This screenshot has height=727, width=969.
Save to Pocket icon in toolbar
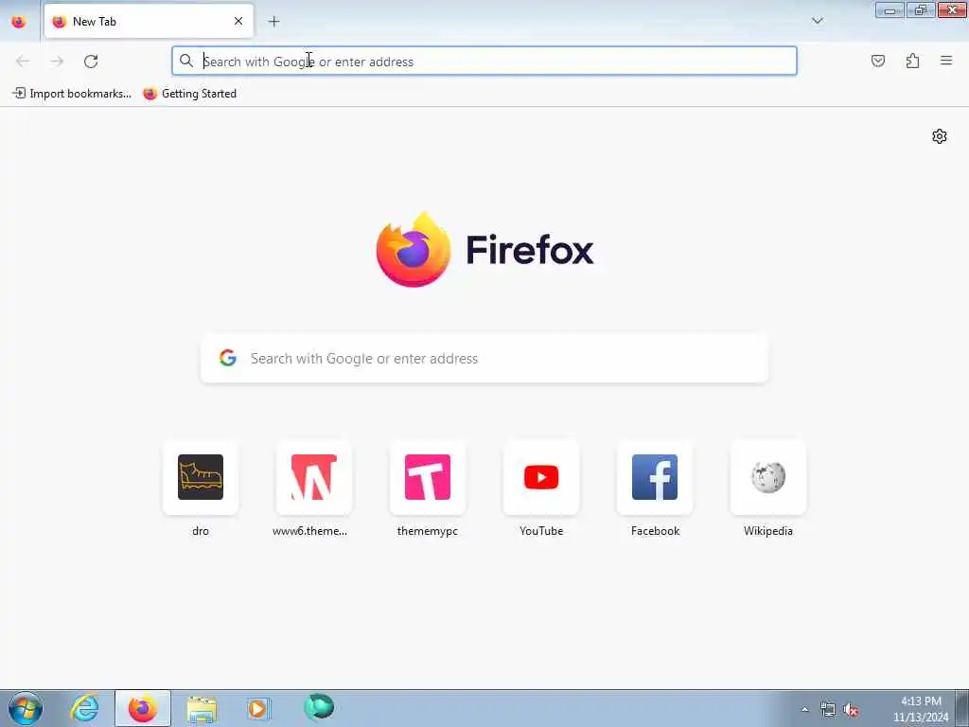(x=877, y=61)
